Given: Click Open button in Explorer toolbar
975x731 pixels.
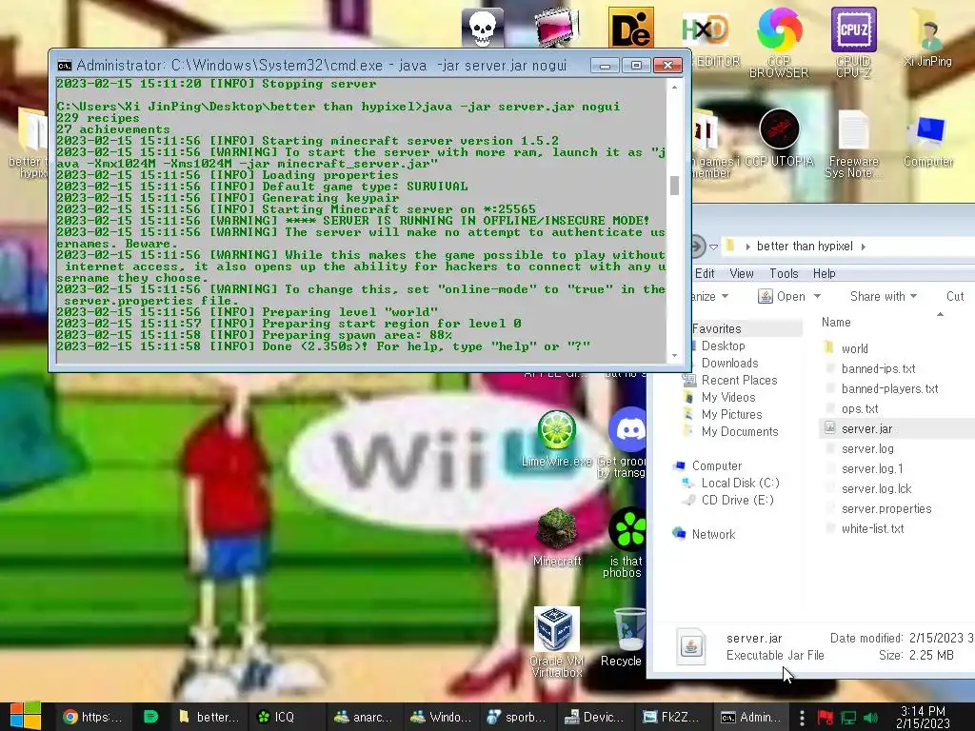Looking at the screenshot, I should [x=782, y=297].
